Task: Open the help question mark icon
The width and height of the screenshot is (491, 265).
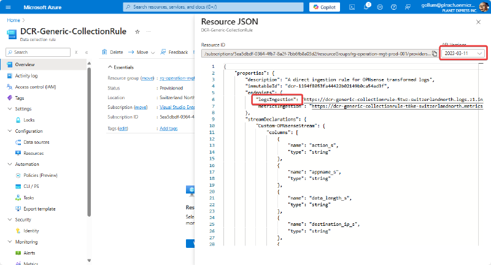Action: point(393,7)
